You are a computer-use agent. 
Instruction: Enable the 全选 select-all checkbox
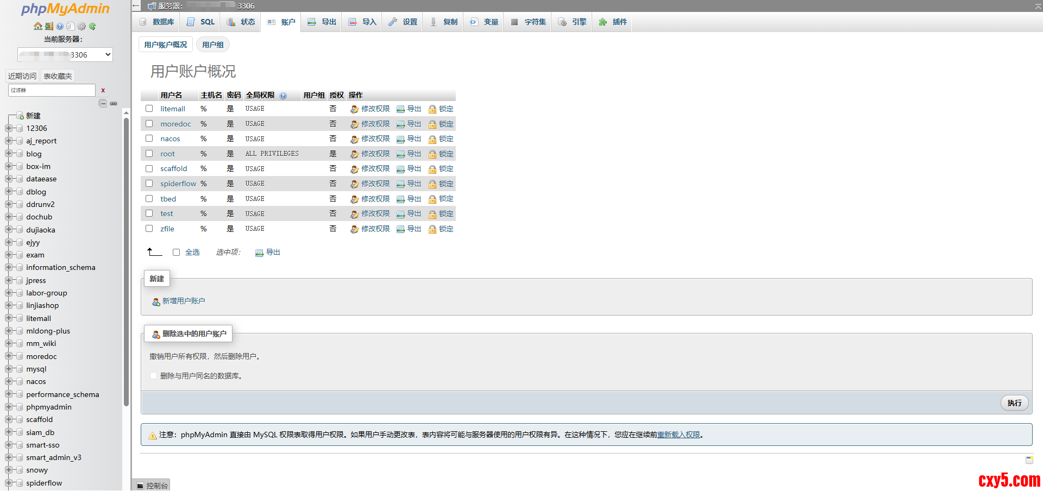tap(177, 252)
